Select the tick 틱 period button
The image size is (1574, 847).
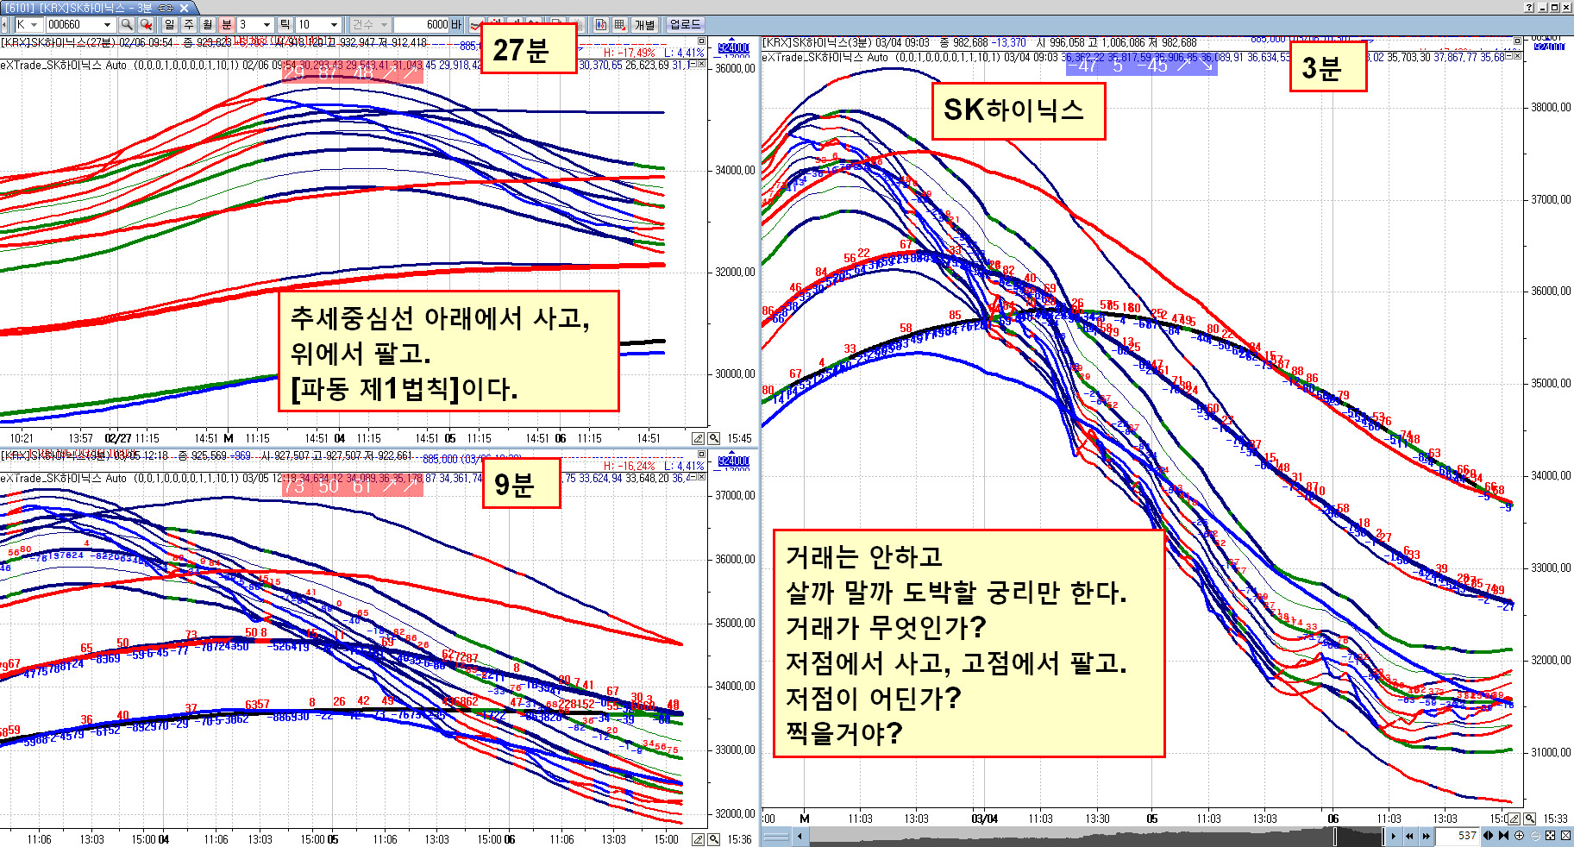point(285,24)
